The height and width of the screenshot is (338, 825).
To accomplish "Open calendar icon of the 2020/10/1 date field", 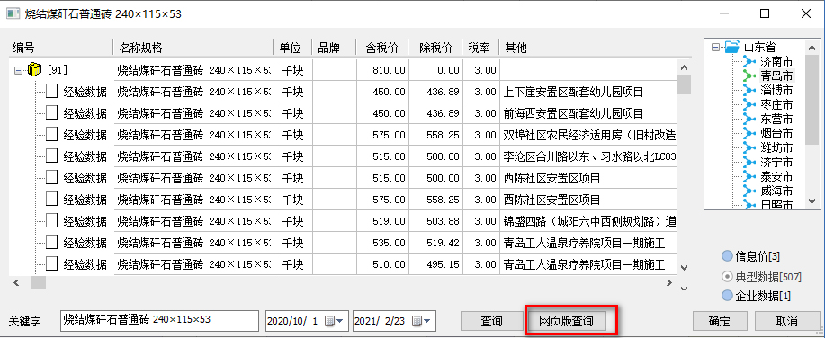I will (330, 321).
